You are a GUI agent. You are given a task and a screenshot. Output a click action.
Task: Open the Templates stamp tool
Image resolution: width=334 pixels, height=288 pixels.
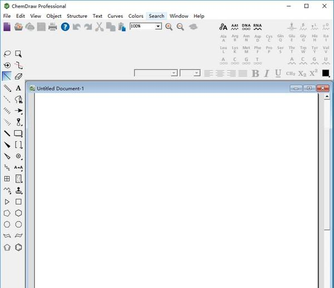tap(18, 190)
